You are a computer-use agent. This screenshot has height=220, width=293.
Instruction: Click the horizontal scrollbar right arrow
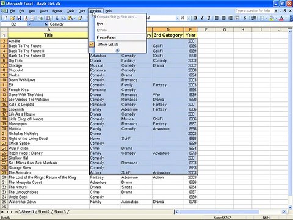284,212
